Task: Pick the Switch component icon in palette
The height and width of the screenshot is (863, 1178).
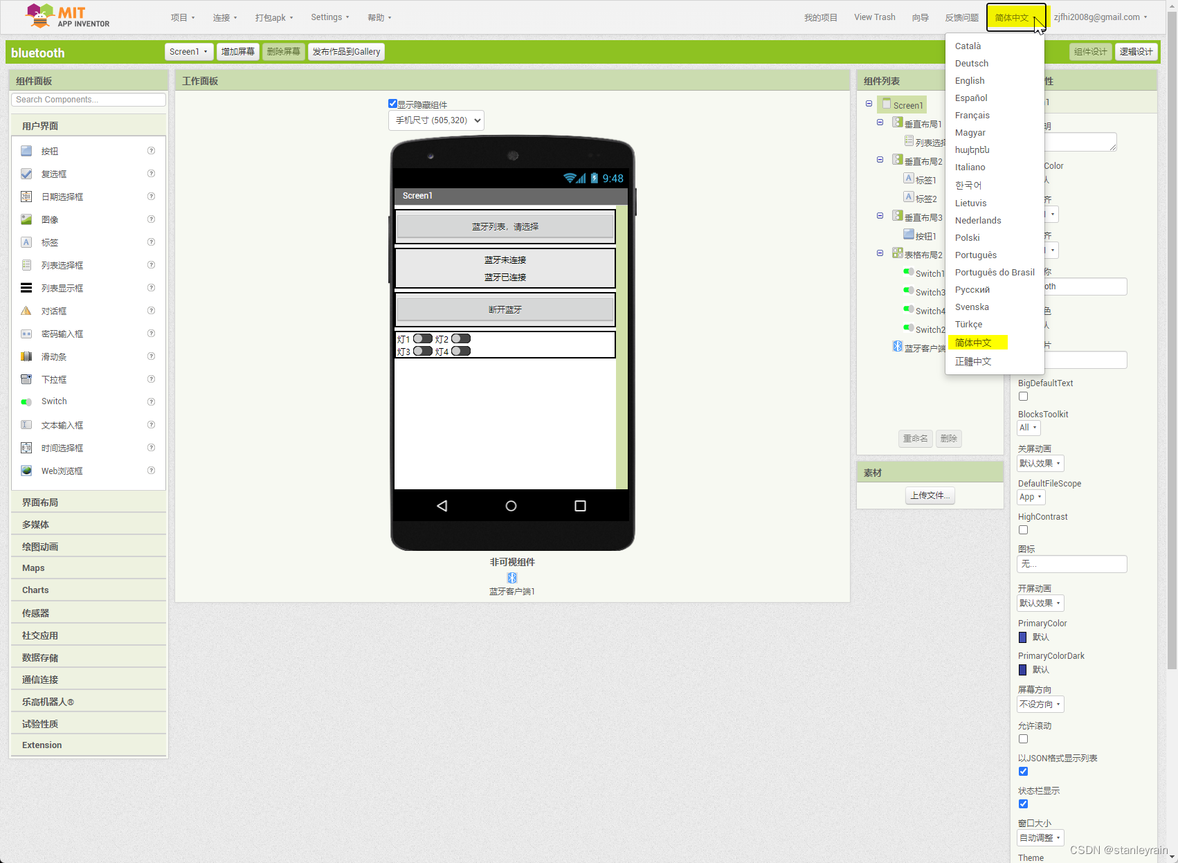Action: click(26, 402)
